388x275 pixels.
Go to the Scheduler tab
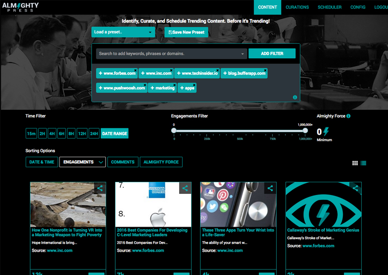pyautogui.click(x=329, y=7)
